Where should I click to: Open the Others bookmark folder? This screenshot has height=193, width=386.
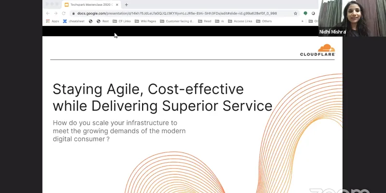pos(264,21)
